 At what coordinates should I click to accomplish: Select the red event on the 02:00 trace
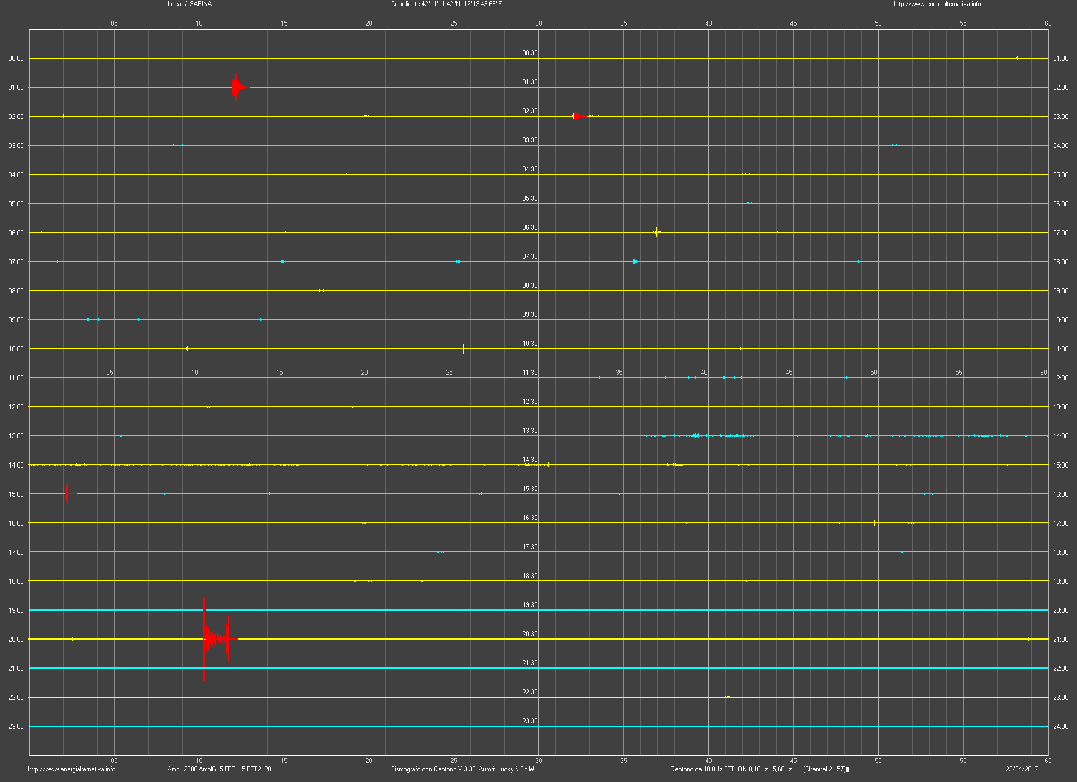tap(579, 116)
